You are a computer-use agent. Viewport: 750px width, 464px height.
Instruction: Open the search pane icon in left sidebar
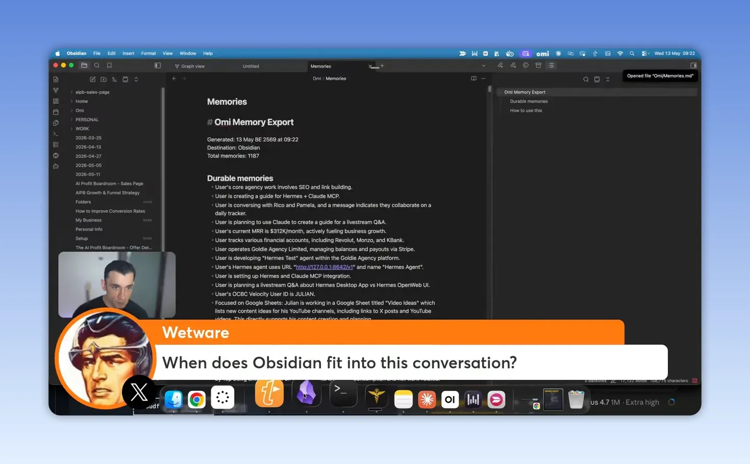coord(96,65)
